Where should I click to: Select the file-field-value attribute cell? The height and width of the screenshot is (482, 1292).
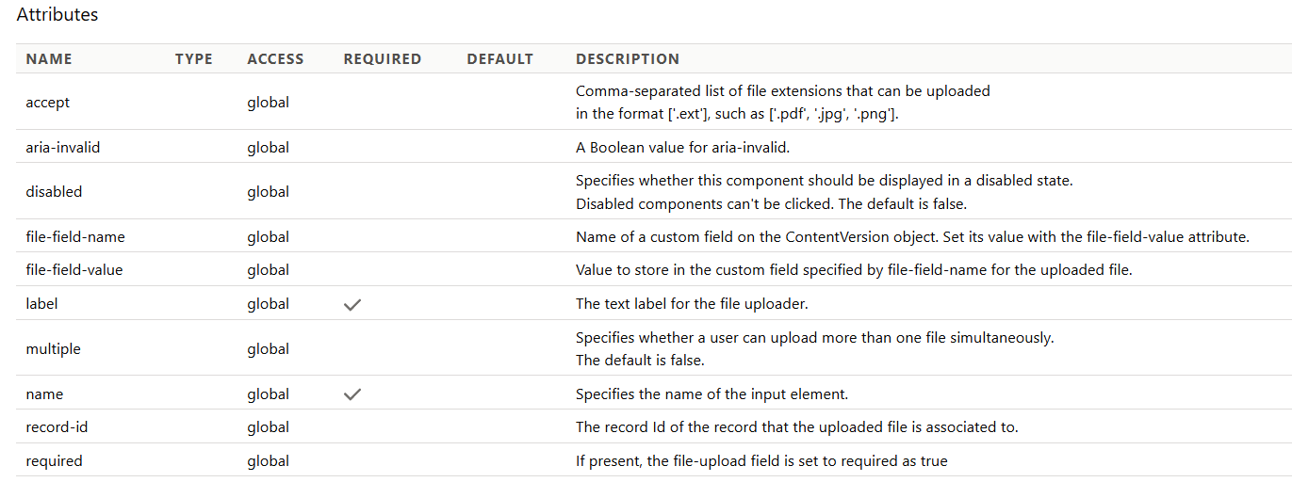click(x=74, y=269)
